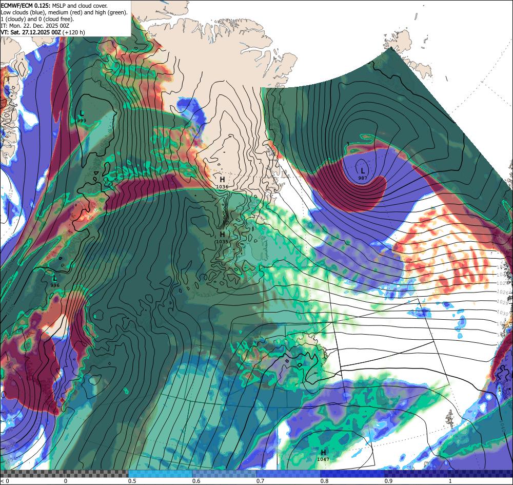Click the '0' color scale label
Image resolution: width=513 pixels, height=485 pixels.
tap(66, 481)
